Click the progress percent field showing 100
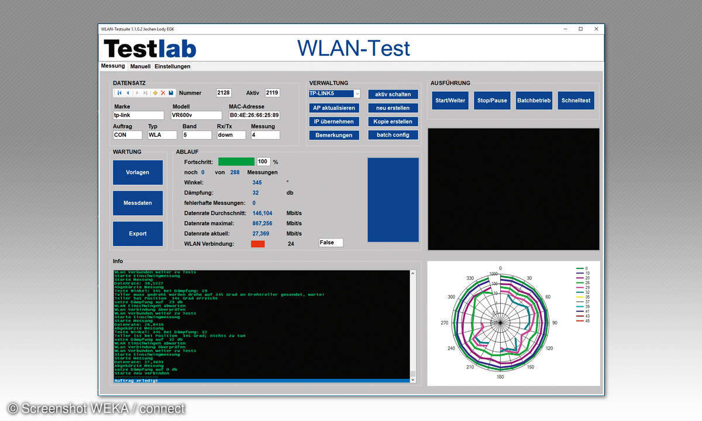The width and height of the screenshot is (702, 421). (x=263, y=161)
